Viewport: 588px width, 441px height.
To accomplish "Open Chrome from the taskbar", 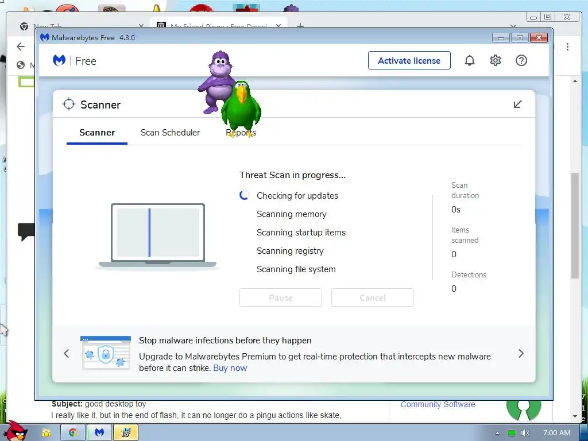I will [x=73, y=432].
